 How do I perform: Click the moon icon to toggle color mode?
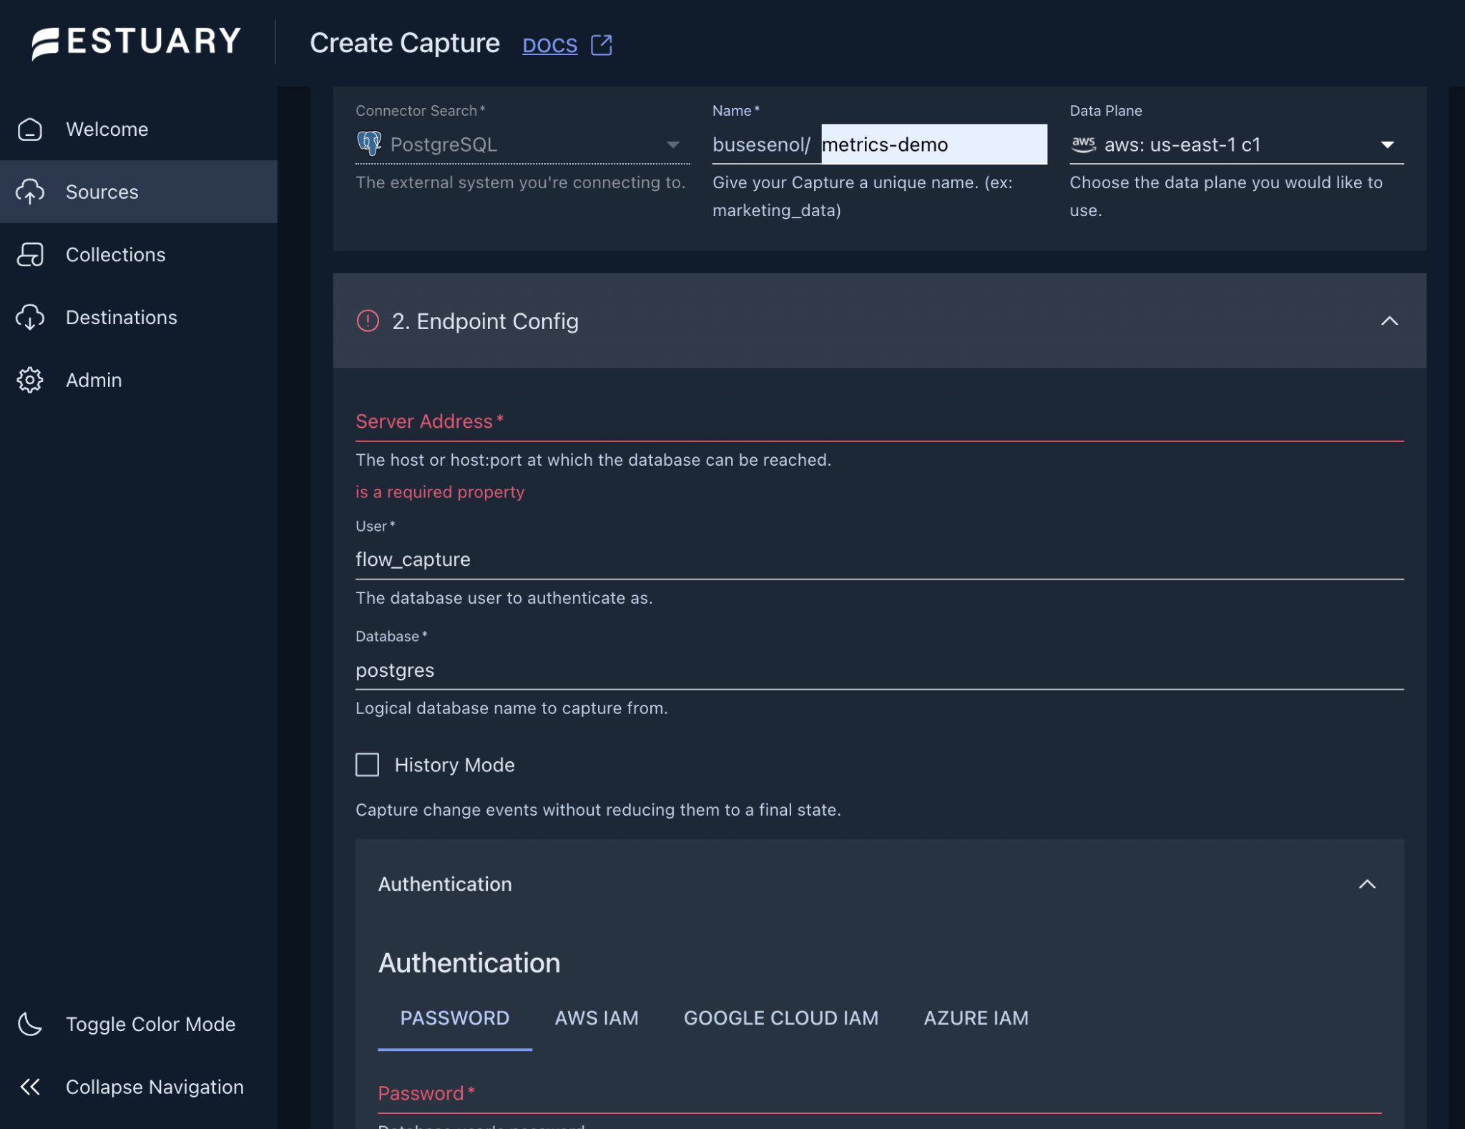click(29, 1024)
